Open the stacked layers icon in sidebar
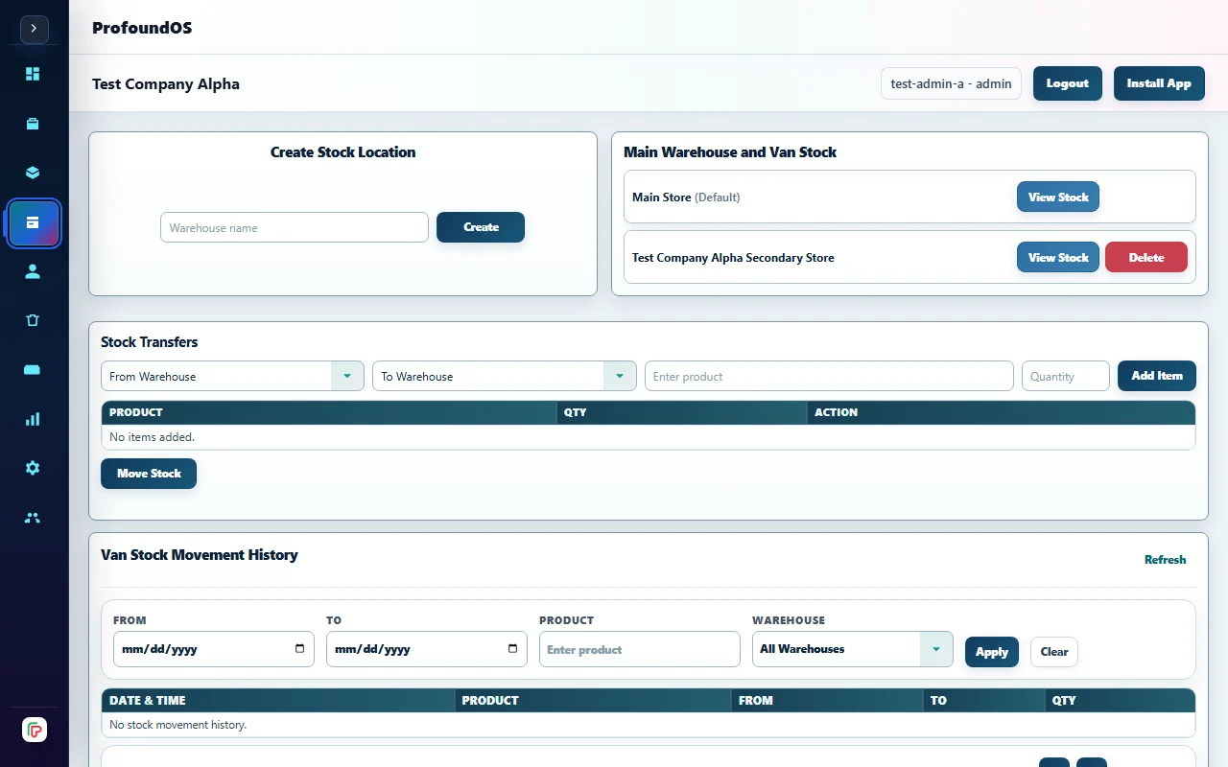 click(33, 173)
